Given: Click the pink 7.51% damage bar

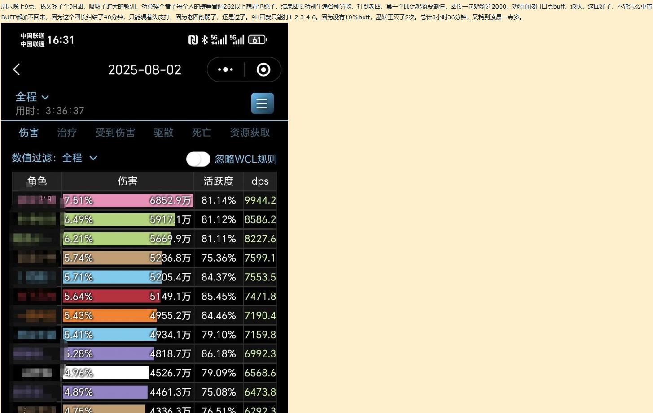Looking at the screenshot, I should coord(127,200).
